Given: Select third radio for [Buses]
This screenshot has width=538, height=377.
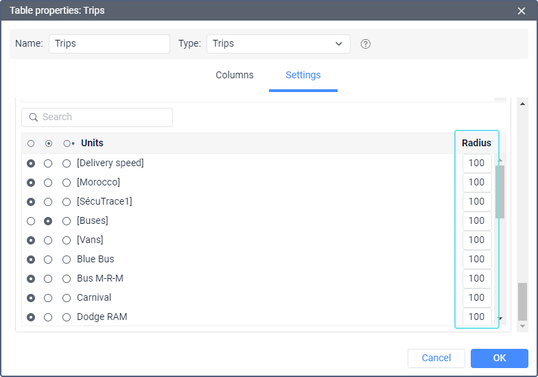Looking at the screenshot, I should point(67,221).
